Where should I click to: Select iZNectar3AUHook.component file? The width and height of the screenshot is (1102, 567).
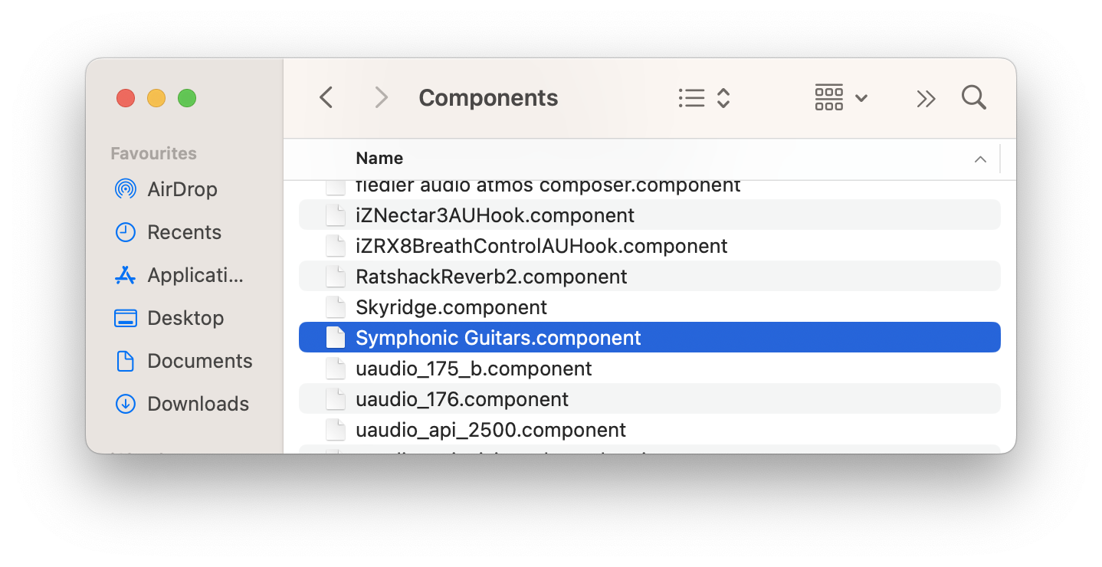point(495,215)
